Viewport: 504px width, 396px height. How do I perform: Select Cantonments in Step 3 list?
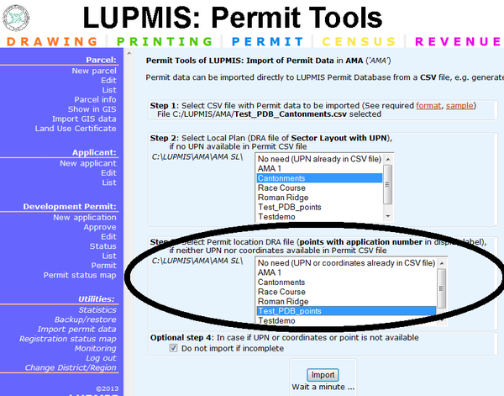346,282
